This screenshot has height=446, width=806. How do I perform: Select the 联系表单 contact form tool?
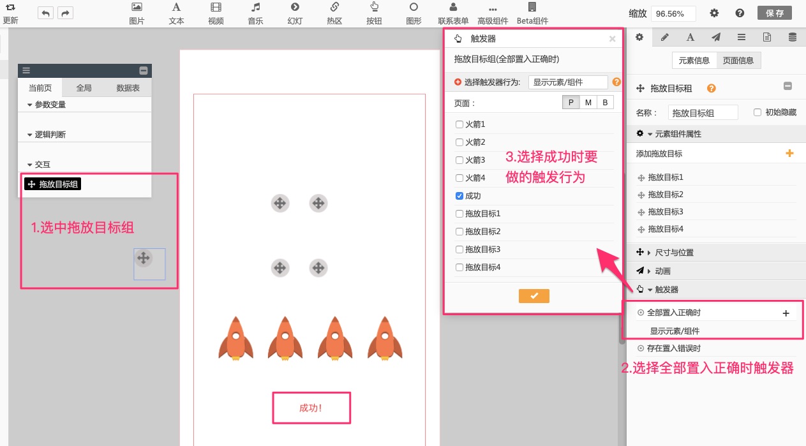pos(453,13)
